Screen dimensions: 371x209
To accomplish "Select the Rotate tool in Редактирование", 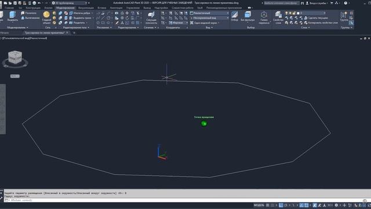I will 127,18.
